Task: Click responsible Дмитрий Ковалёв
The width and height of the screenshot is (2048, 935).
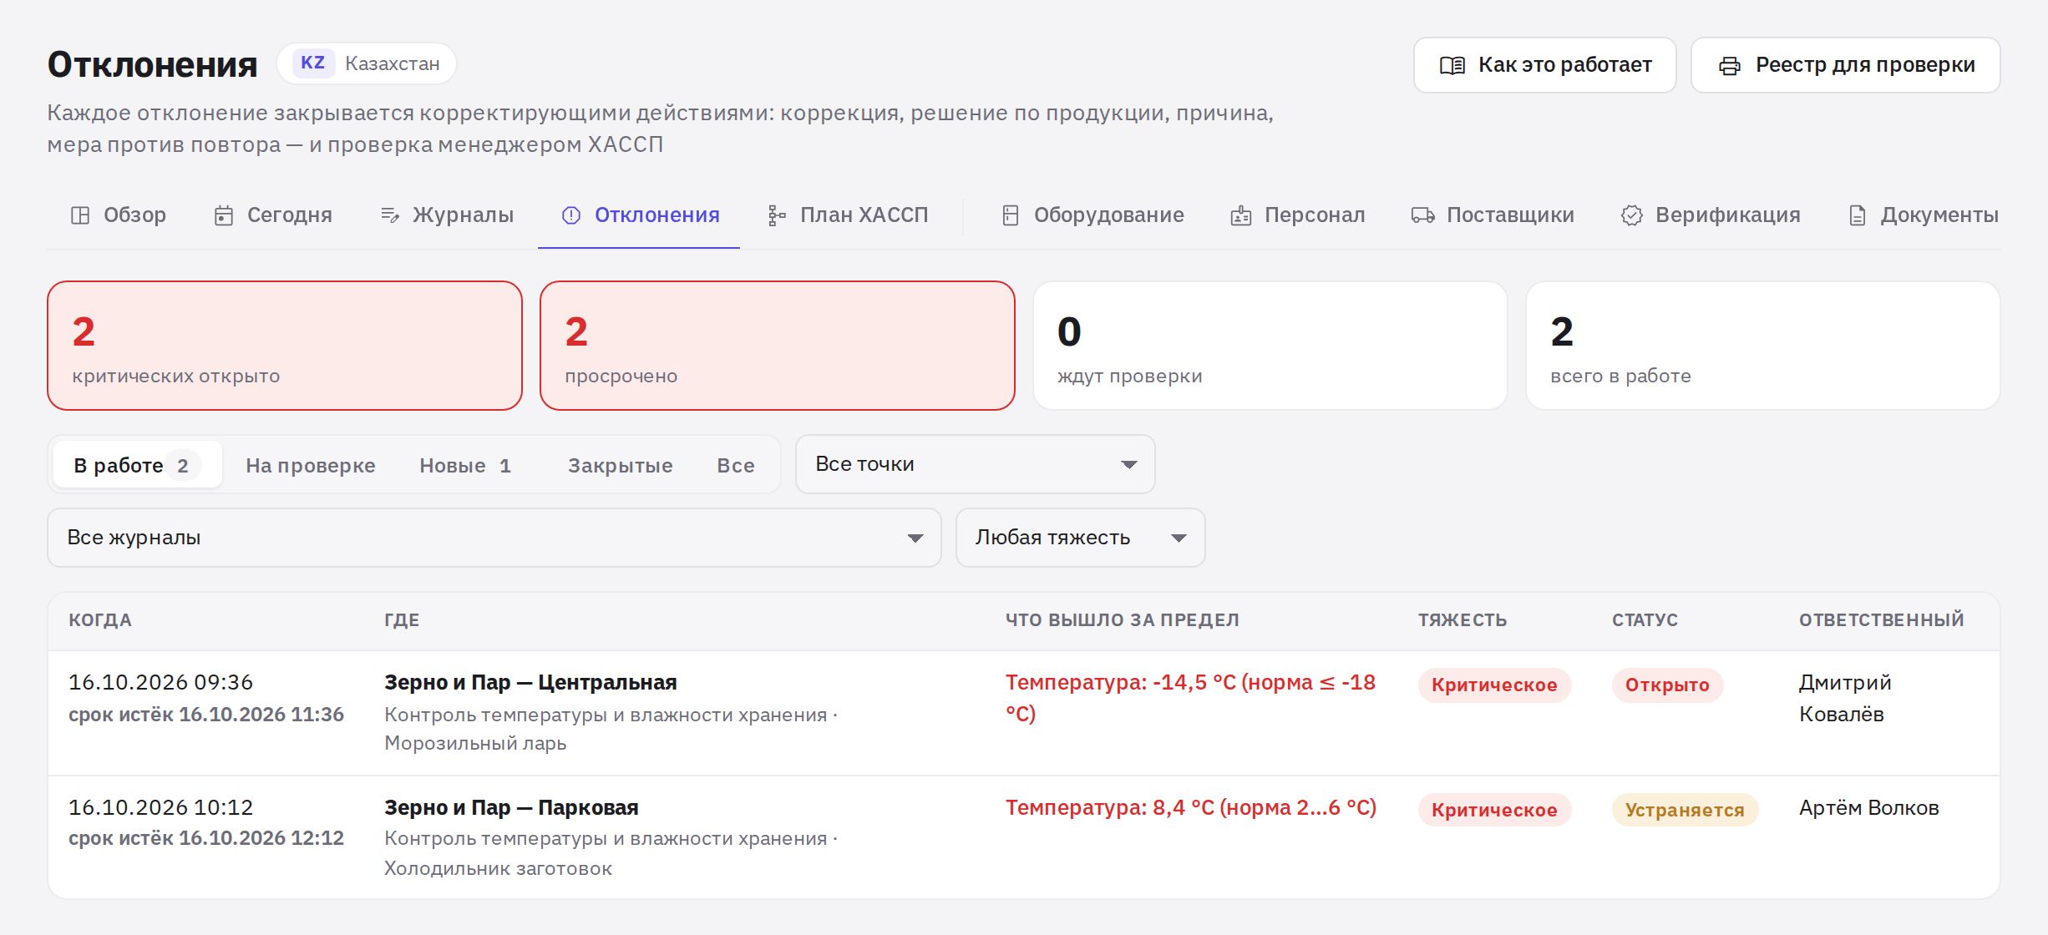Action: (x=1846, y=698)
